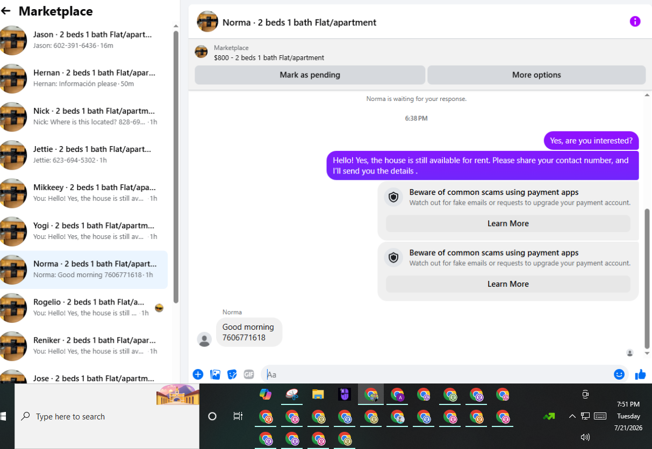652x449 pixels.
Task: Open Nick's conversation
Action: tap(84, 117)
